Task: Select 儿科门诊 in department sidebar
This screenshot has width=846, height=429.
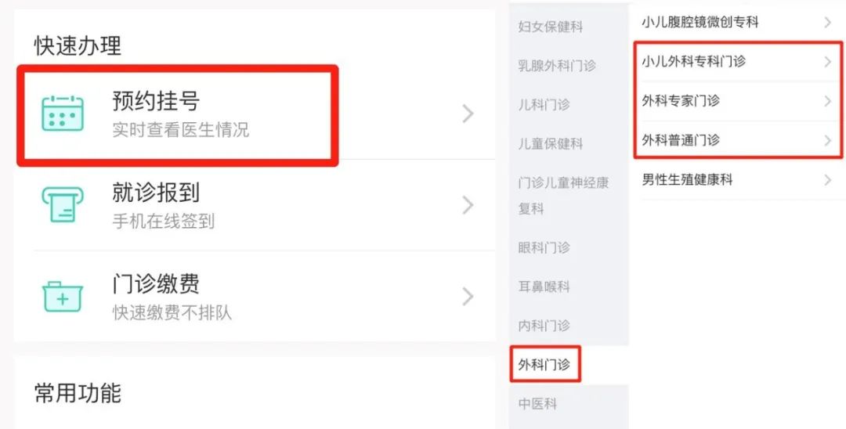Action: pyautogui.click(x=544, y=105)
